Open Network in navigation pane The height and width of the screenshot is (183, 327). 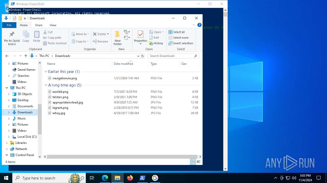21,149
